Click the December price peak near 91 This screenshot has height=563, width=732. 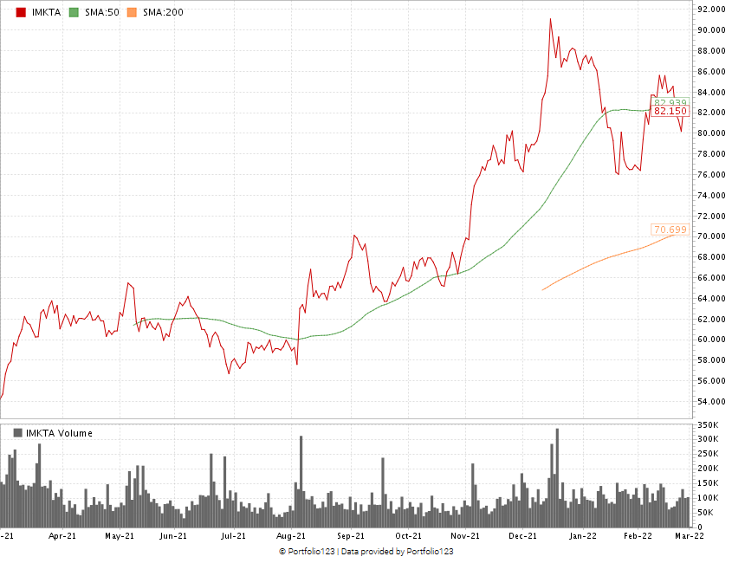coord(550,19)
